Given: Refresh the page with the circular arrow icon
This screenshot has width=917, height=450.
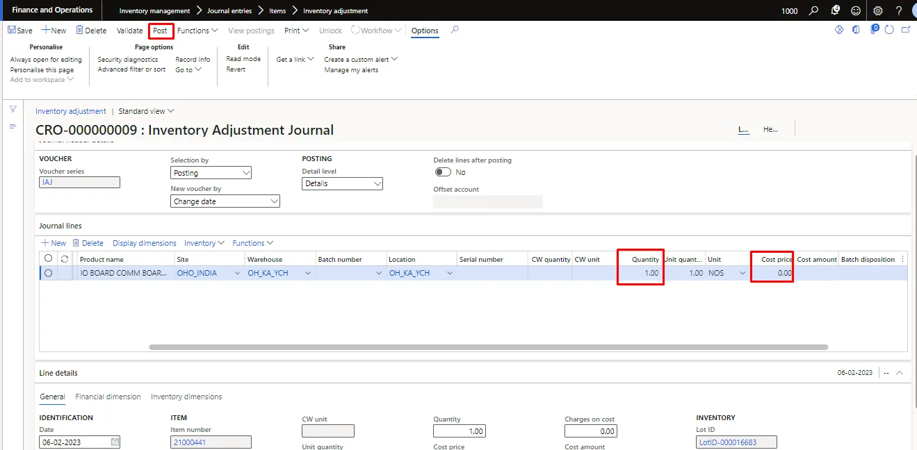Looking at the screenshot, I should tap(890, 30).
